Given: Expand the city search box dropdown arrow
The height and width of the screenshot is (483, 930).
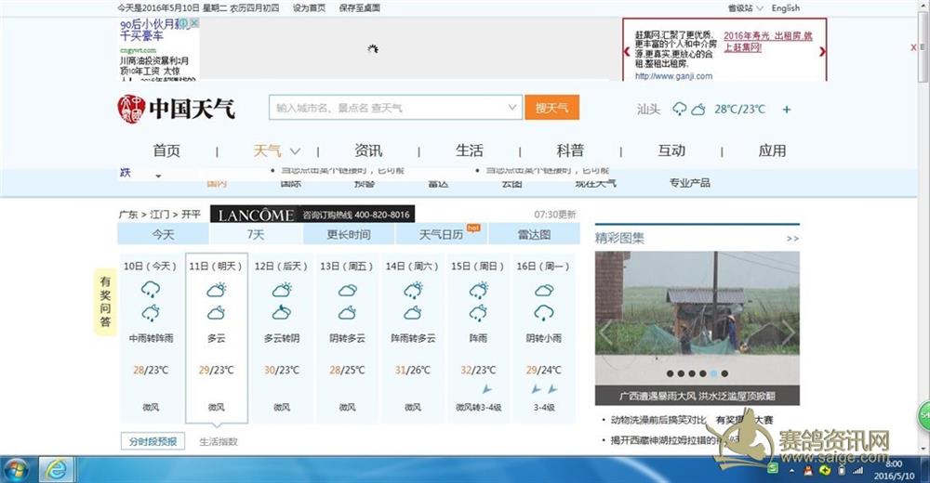Looking at the screenshot, I should click(512, 109).
